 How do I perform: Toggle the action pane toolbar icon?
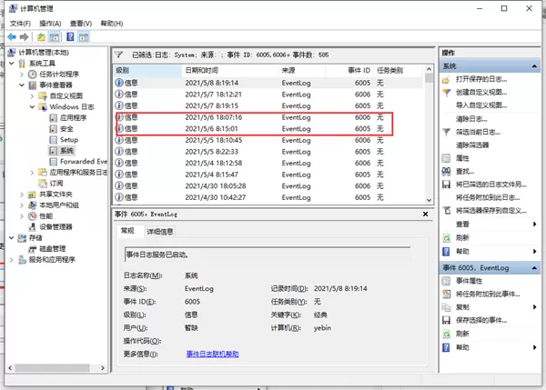pos(84,37)
